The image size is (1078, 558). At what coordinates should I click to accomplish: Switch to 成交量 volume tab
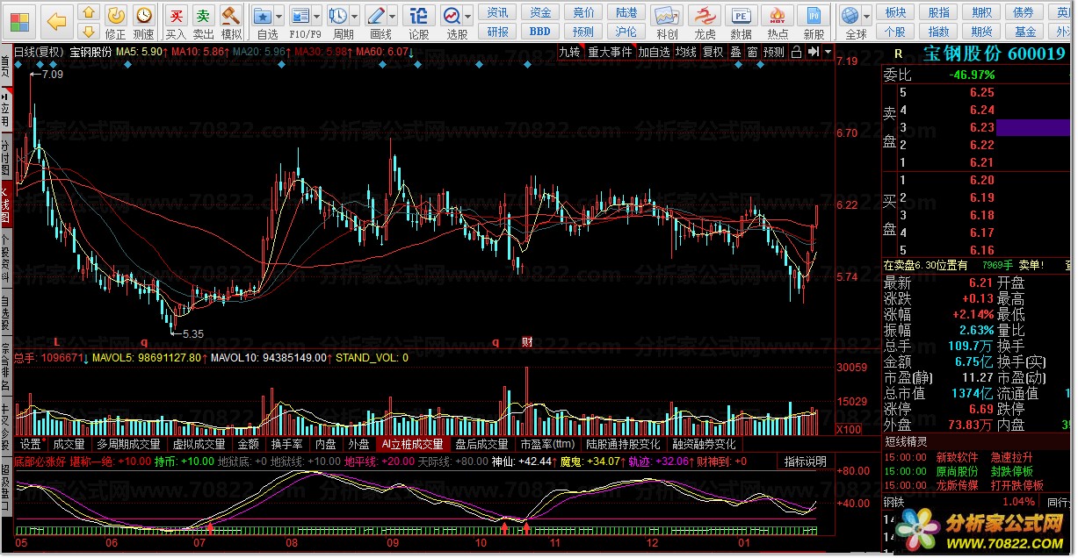[69, 445]
